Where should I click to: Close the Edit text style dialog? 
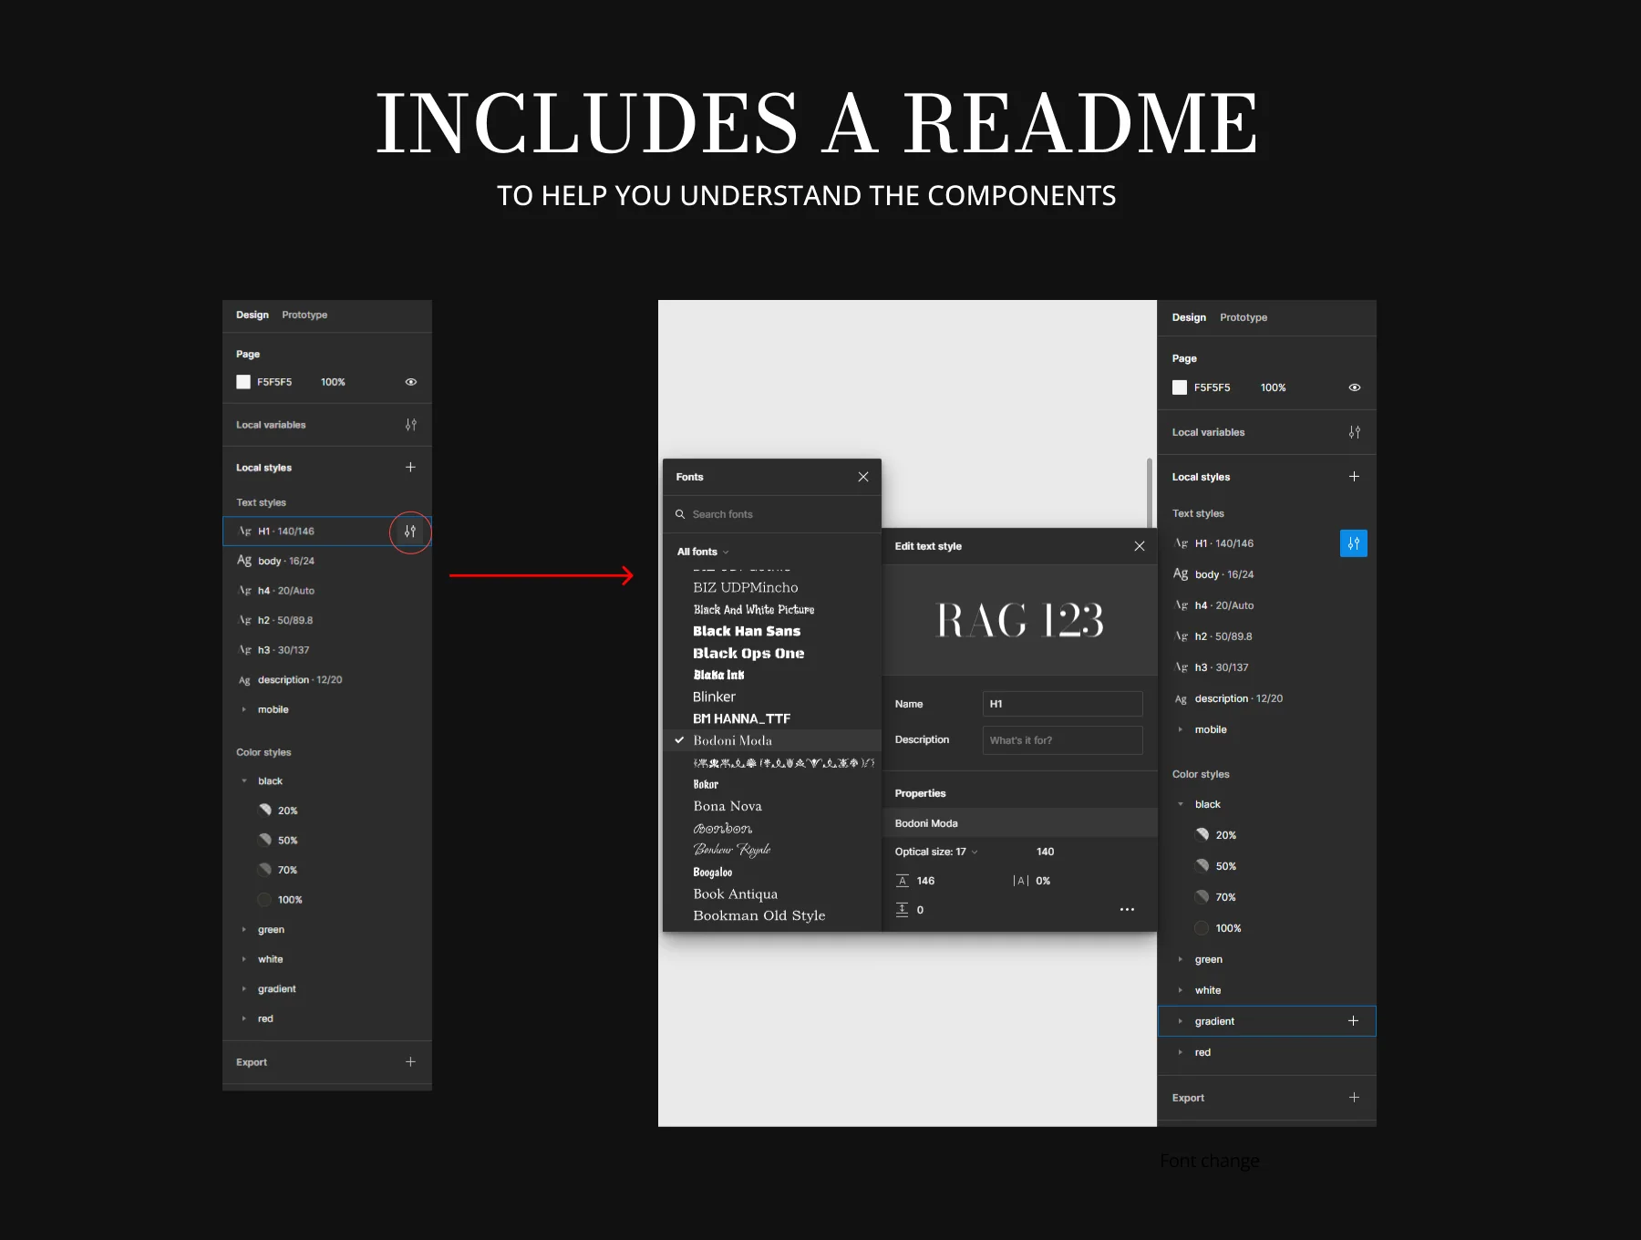coord(1140,546)
